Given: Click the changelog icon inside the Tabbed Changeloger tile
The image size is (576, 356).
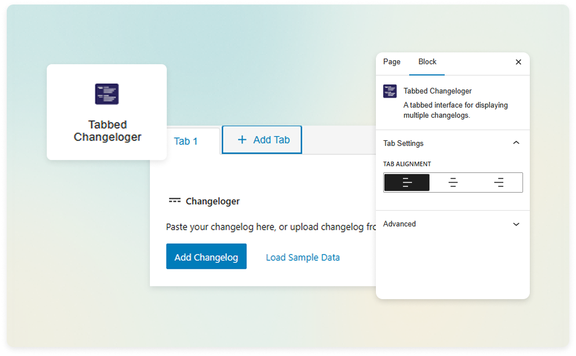Looking at the screenshot, I should 107,94.
